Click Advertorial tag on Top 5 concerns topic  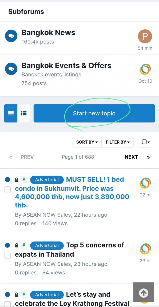tap(47, 245)
